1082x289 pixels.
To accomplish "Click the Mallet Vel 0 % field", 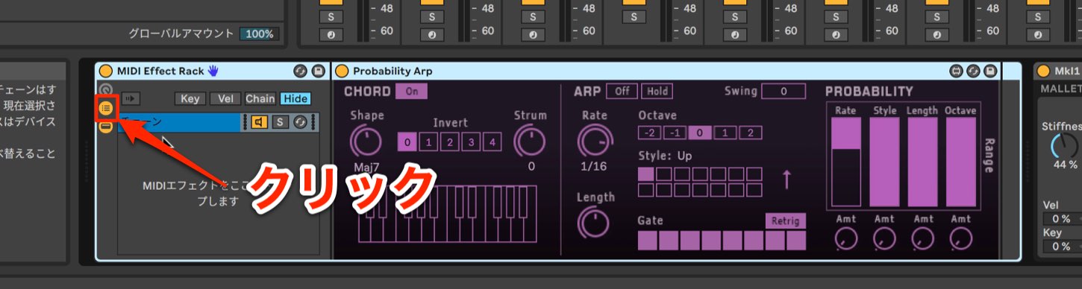I will [1061, 219].
